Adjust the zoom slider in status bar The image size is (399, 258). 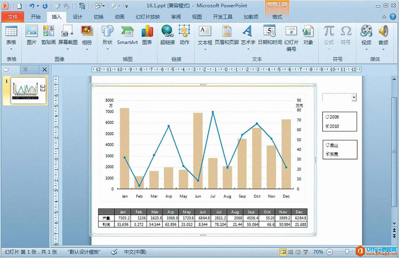coord(347,252)
